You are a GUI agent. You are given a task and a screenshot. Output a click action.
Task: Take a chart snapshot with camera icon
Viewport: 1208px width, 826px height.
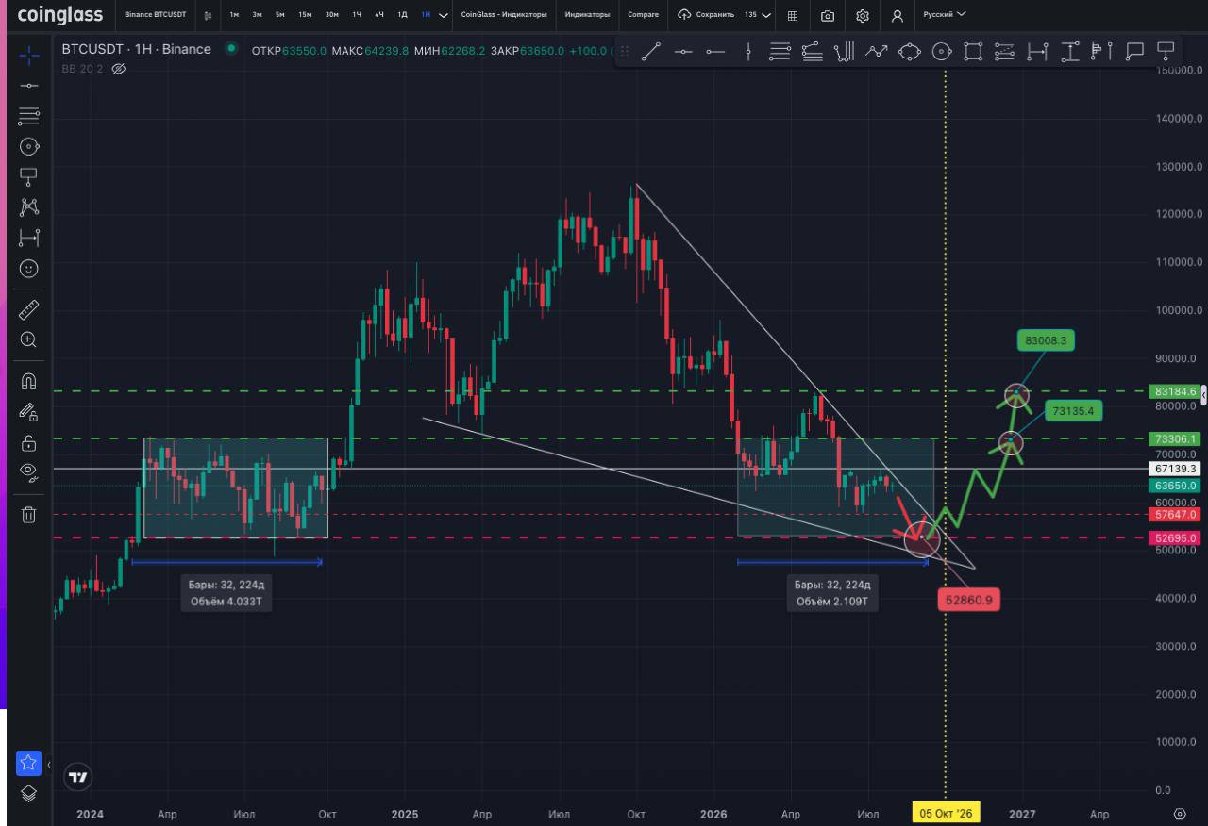(828, 16)
